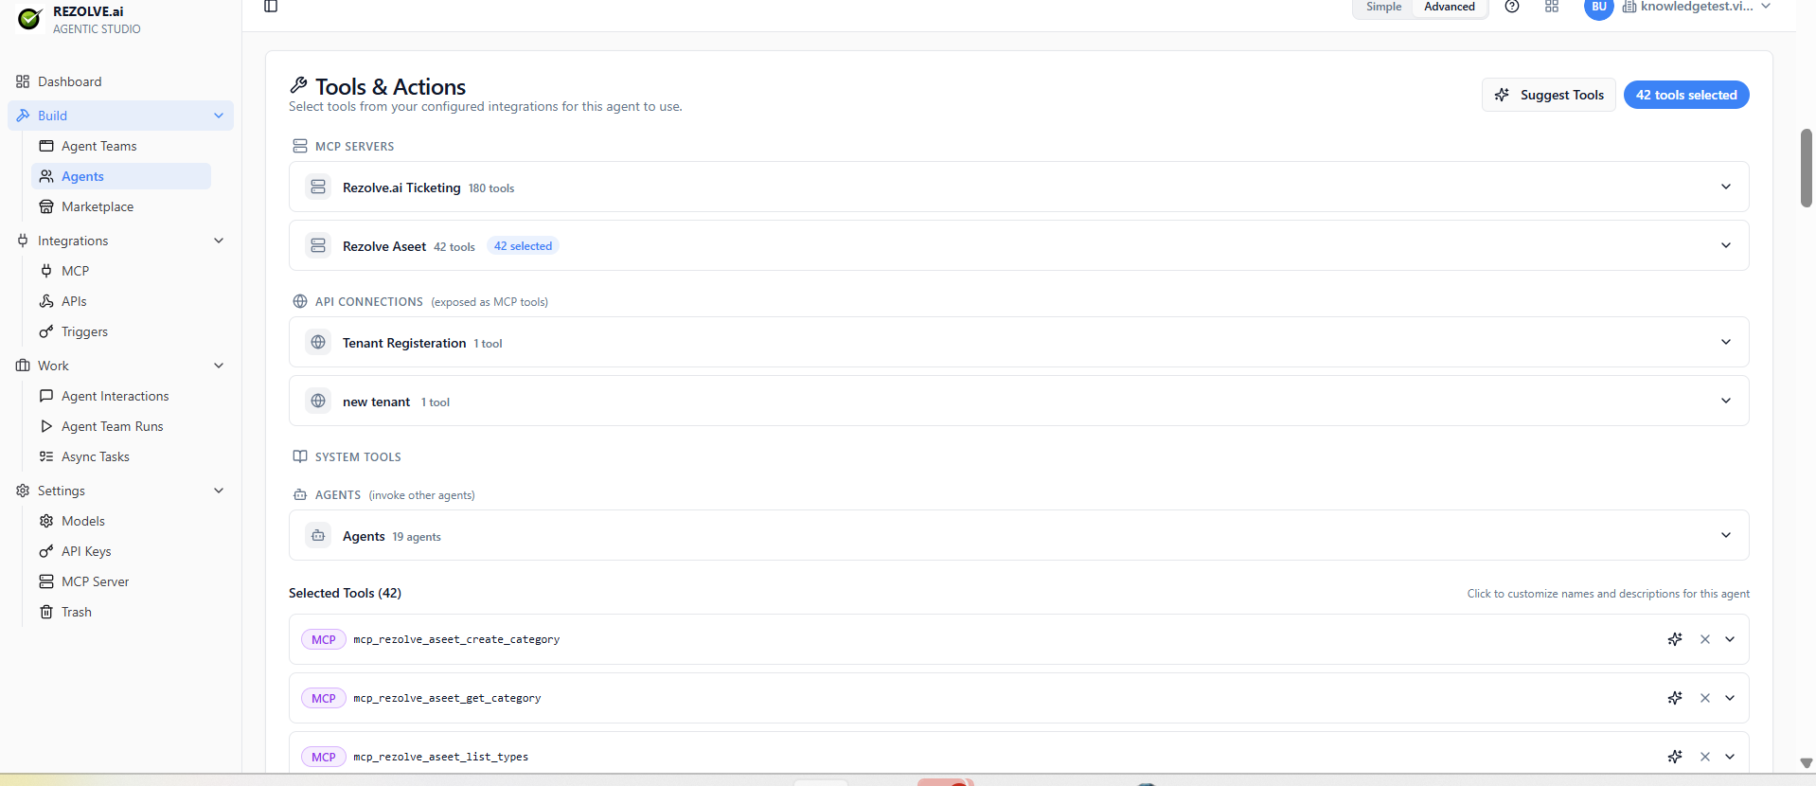The image size is (1816, 786).
Task: Click the Tools & Actions wrench icon
Action: (x=299, y=85)
